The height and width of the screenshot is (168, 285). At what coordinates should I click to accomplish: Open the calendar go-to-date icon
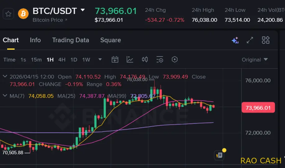point(115,59)
